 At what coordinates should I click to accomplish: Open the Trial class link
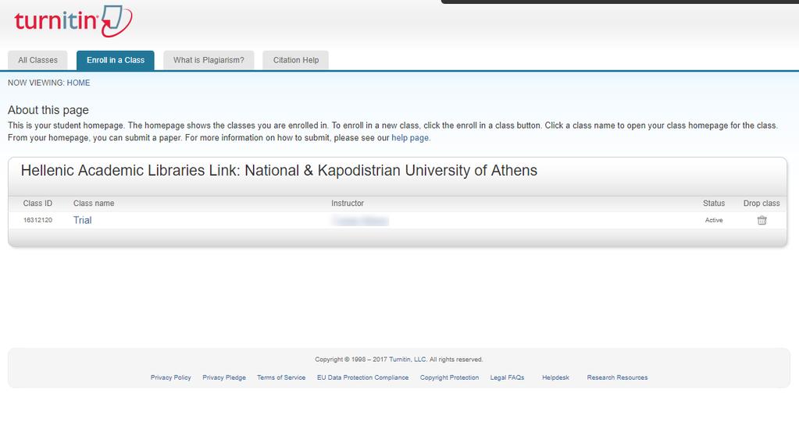83,220
